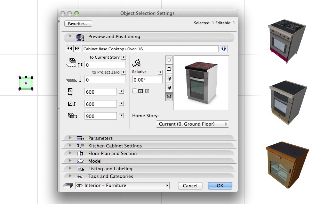Open the Relative rotation options arrow
320x204 pixels.
click(x=160, y=72)
